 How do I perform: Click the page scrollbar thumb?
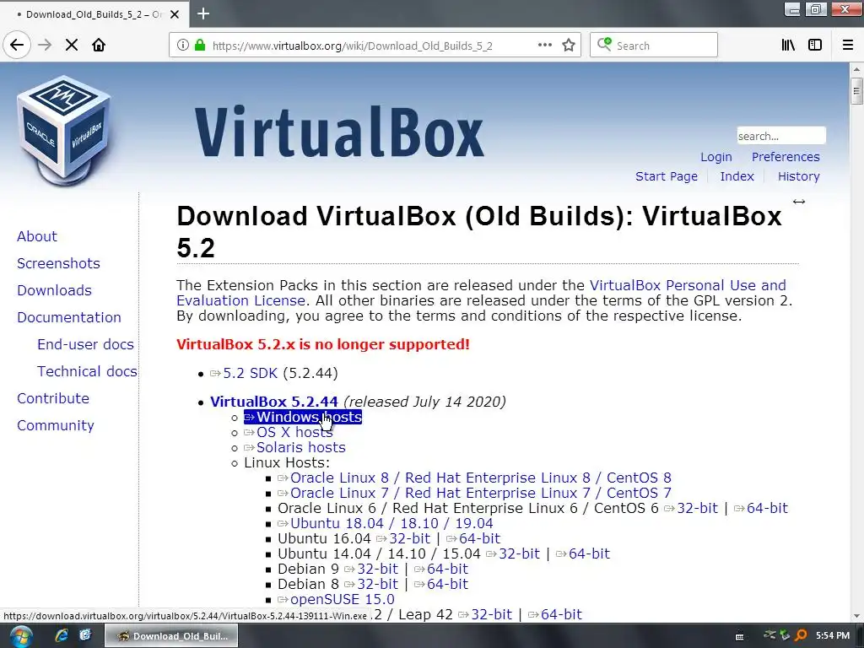pos(856,91)
